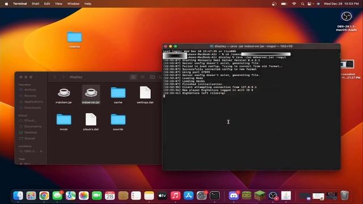Screen dimensions: 363x204
Task: Open App Store from the dock
Action: (x=188, y=195)
